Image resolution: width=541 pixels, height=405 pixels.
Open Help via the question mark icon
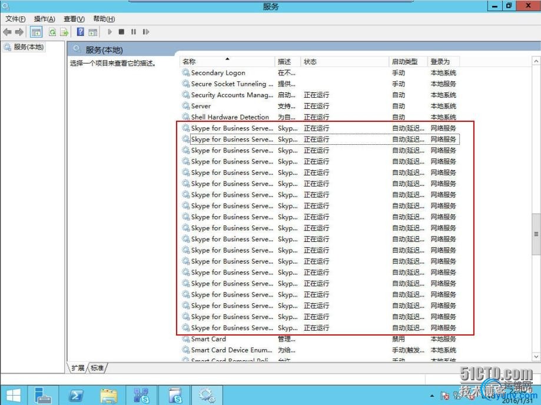pos(81,32)
